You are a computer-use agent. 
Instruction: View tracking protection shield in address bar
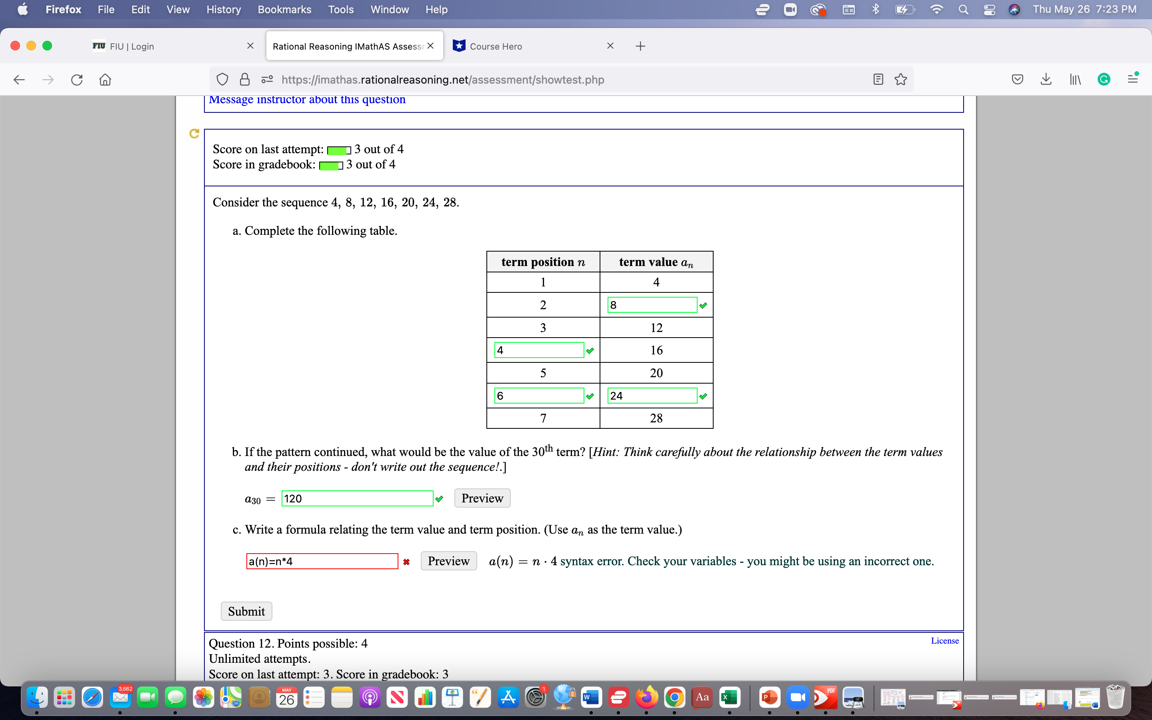point(222,79)
